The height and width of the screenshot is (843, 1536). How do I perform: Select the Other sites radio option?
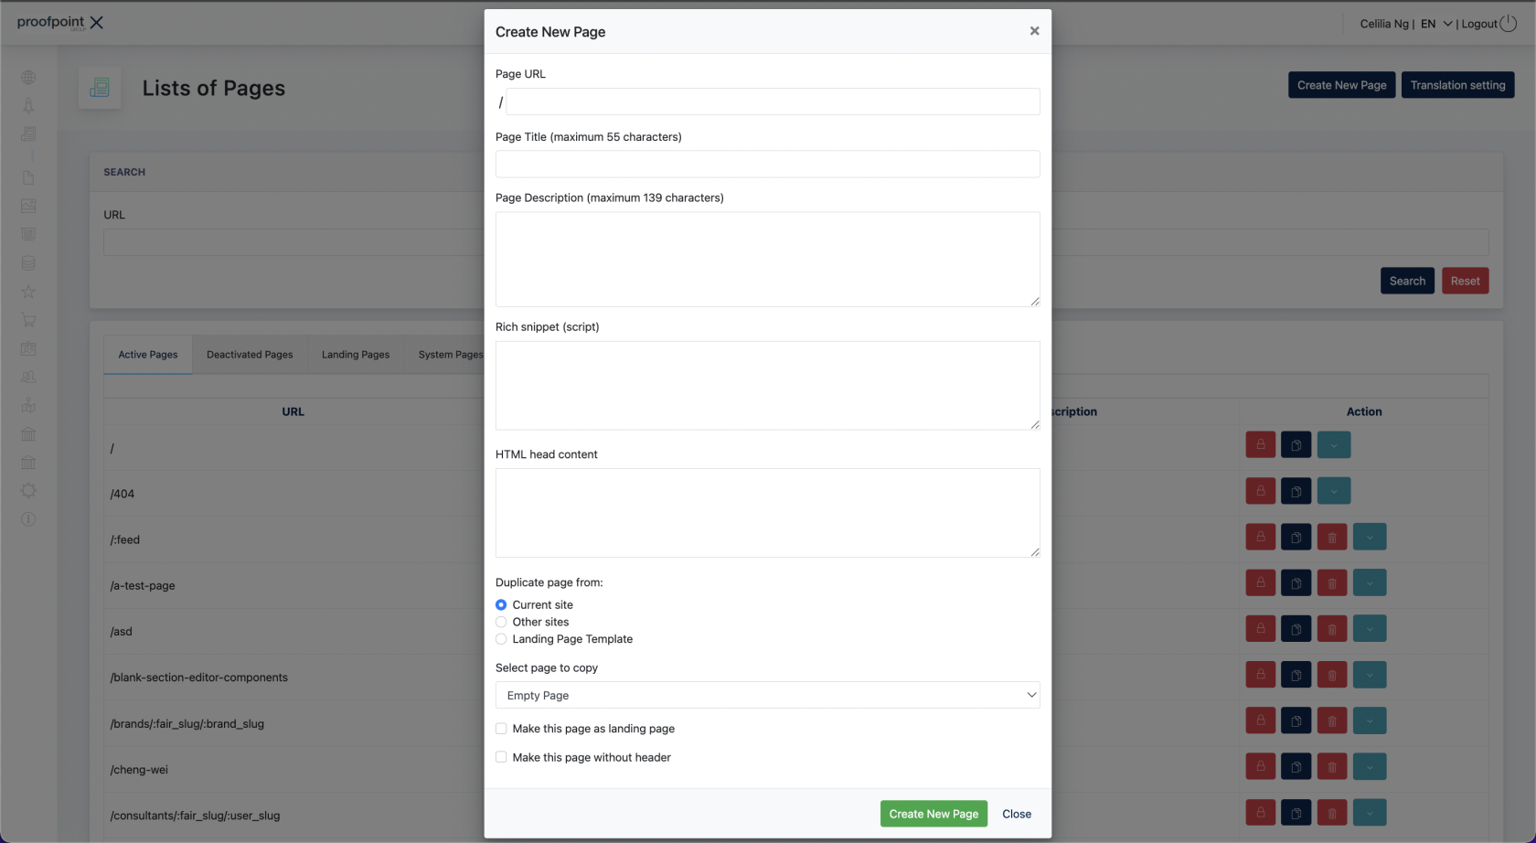tap(501, 622)
